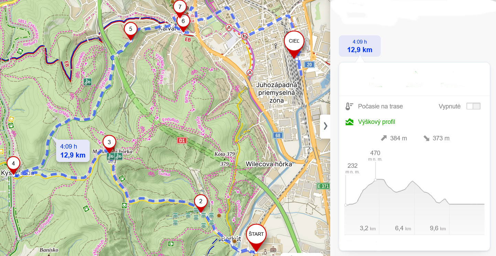Click the thermometer weather icon

[x=349, y=106]
